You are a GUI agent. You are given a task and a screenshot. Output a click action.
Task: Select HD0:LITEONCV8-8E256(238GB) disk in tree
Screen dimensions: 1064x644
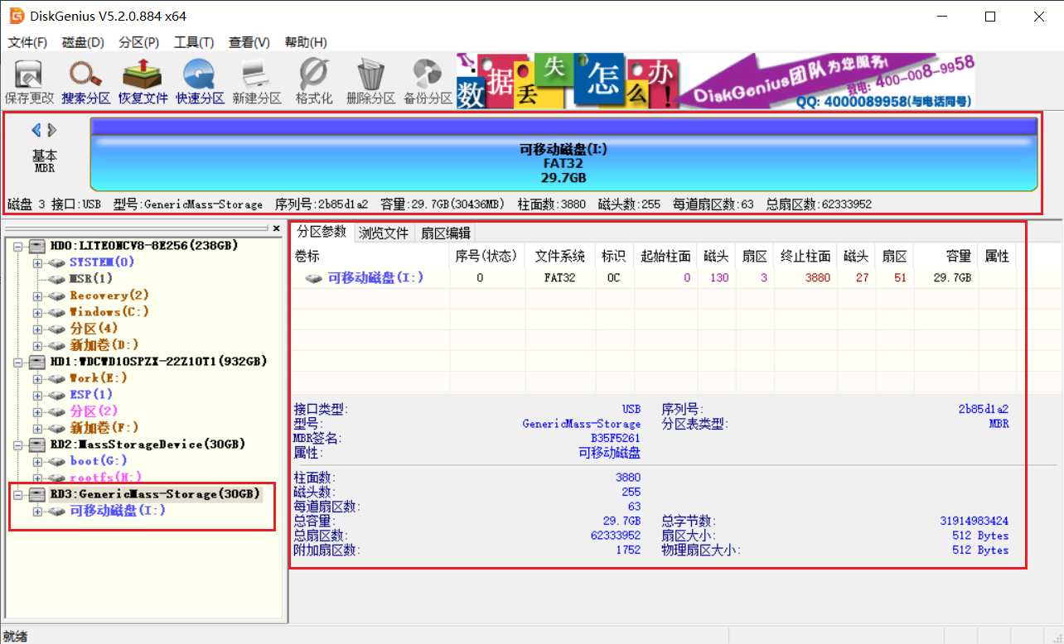(144, 246)
